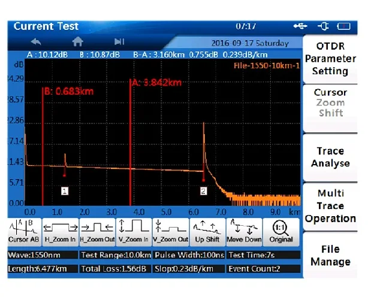Screen dimensions: 368x300
Task: Select event marker 2 on trace
Action: (x=203, y=190)
